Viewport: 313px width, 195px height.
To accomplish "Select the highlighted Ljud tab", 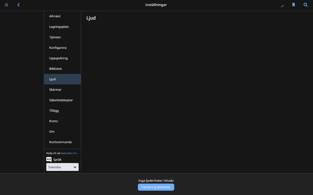I will coord(62,79).
